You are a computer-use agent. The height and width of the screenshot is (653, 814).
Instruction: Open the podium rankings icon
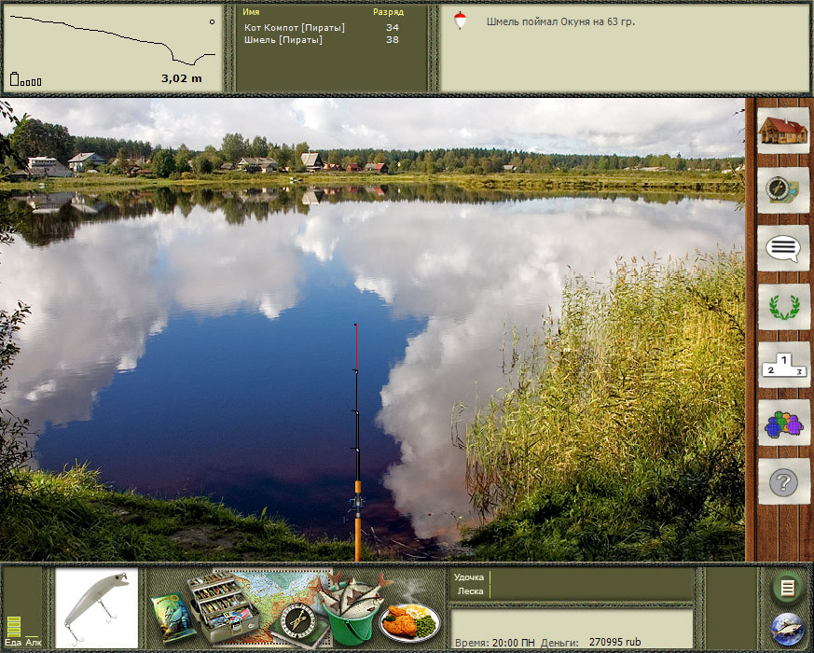coord(783,365)
